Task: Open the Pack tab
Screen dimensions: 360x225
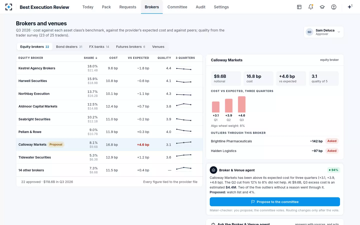Action: coord(106,7)
